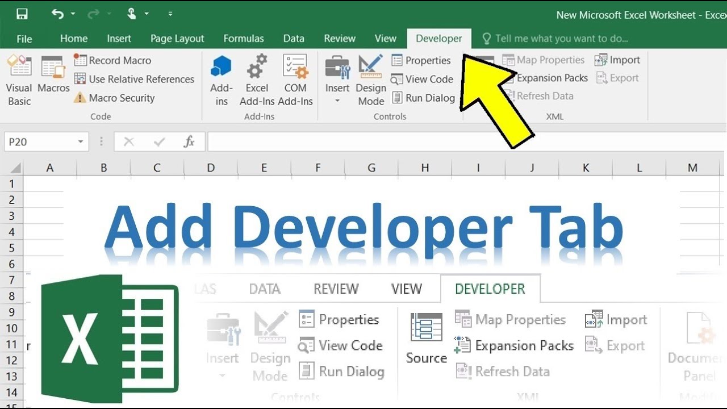Select column H header

point(425,168)
